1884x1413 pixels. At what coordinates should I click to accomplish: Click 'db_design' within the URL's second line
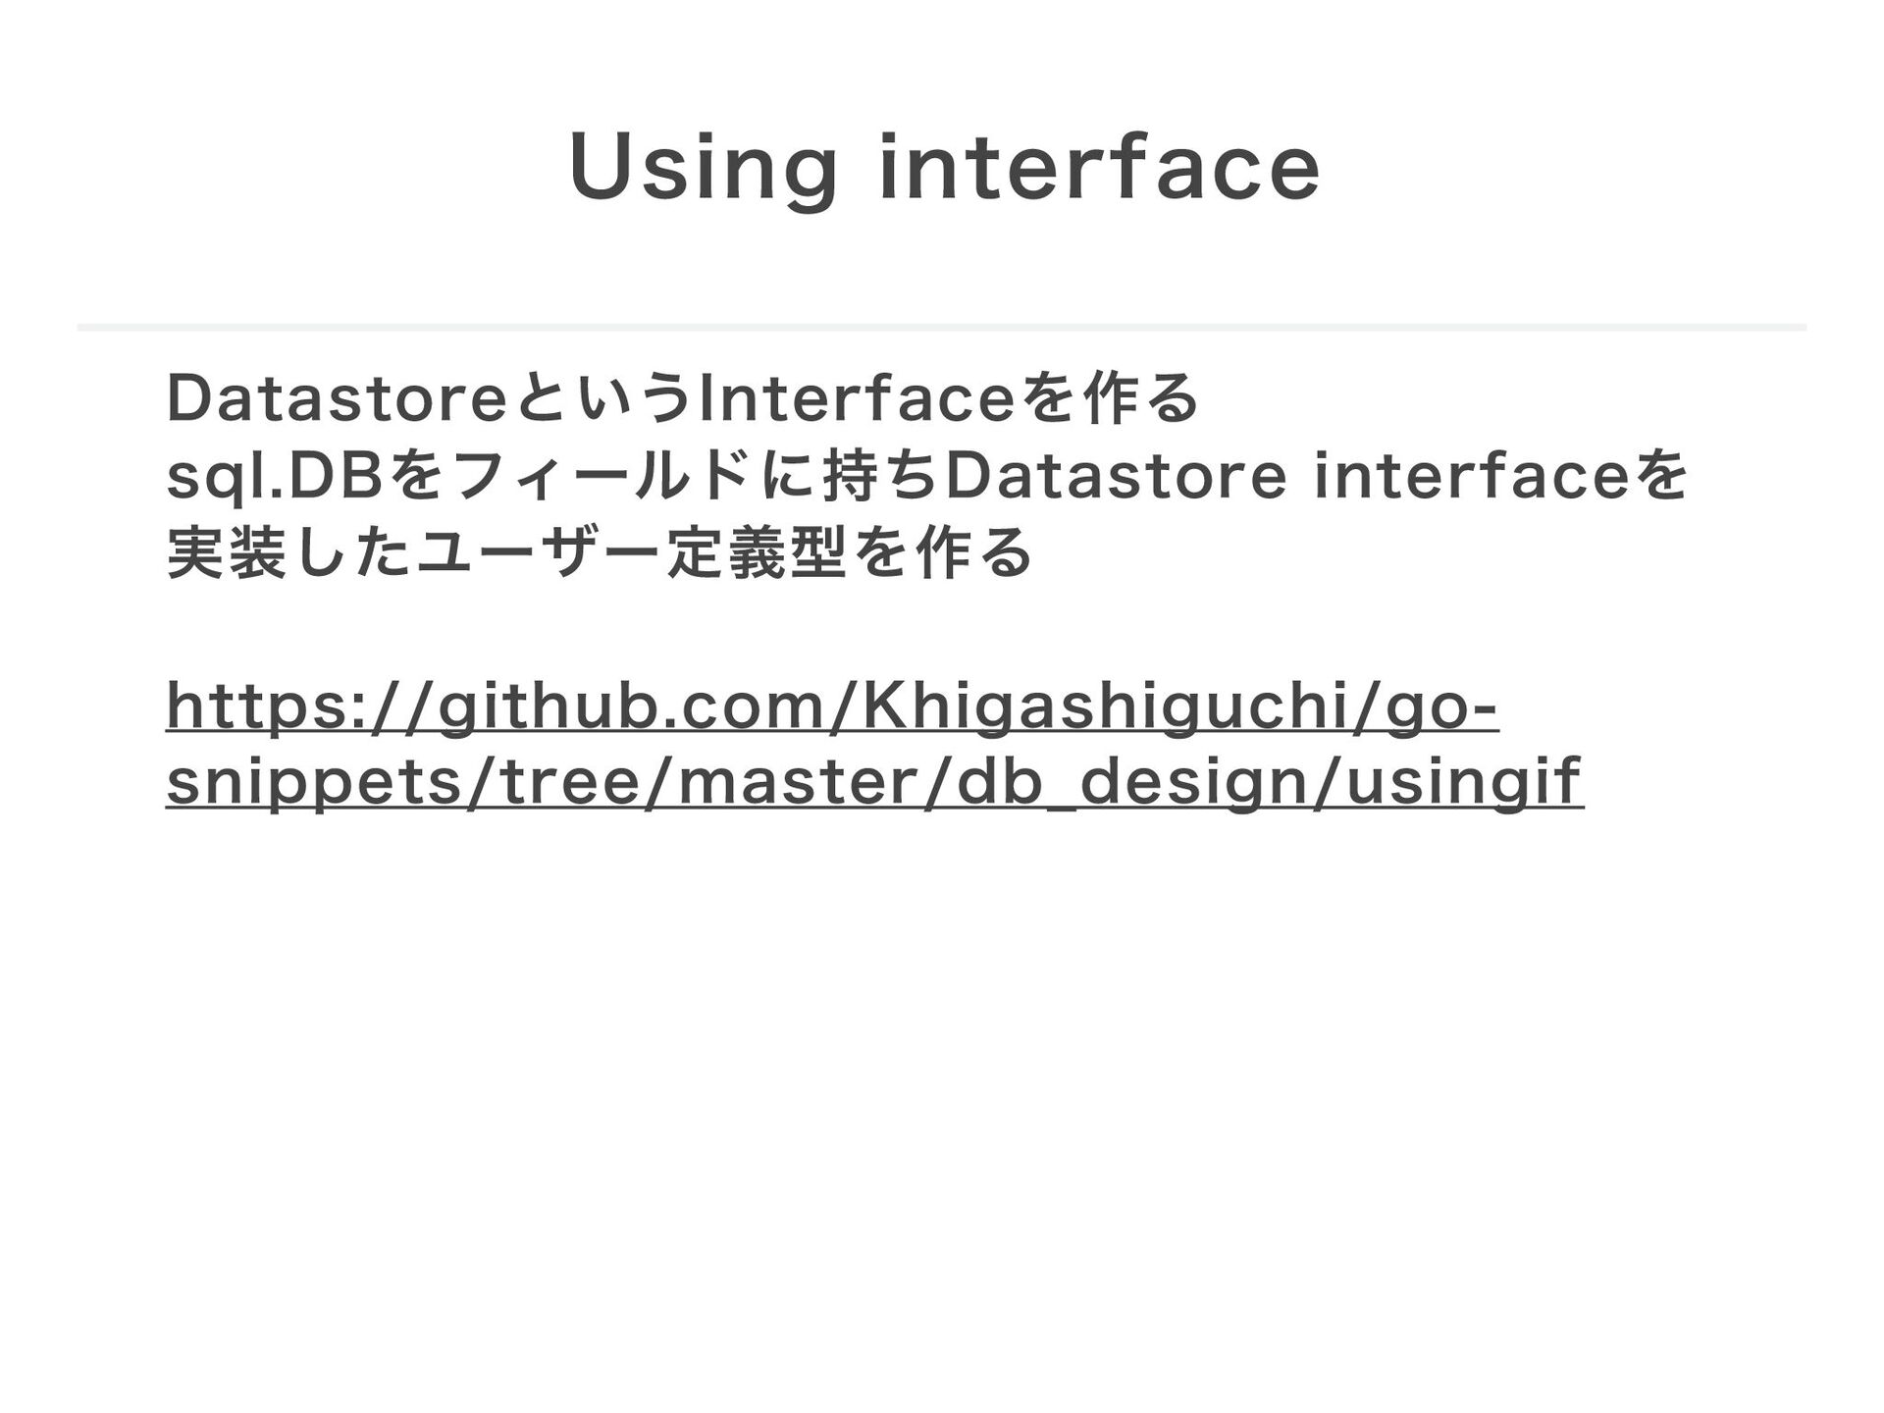coord(1119,783)
